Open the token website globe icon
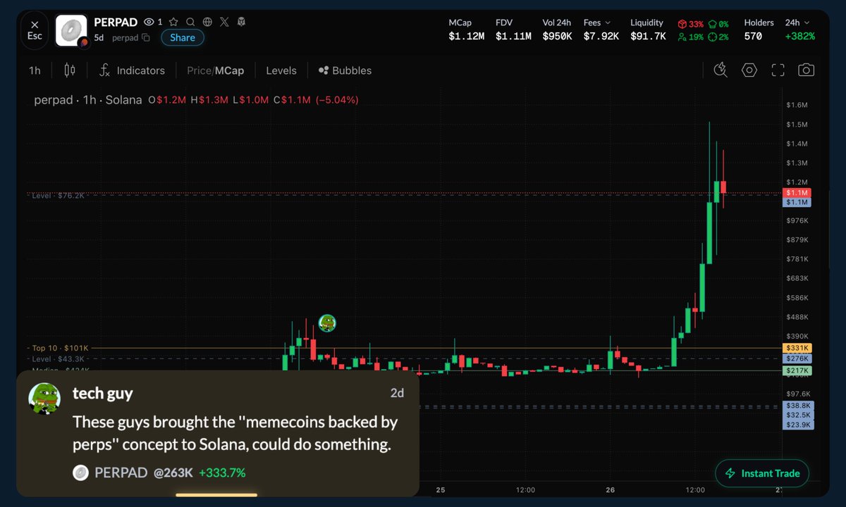Image resolution: width=846 pixels, height=507 pixels. [207, 22]
